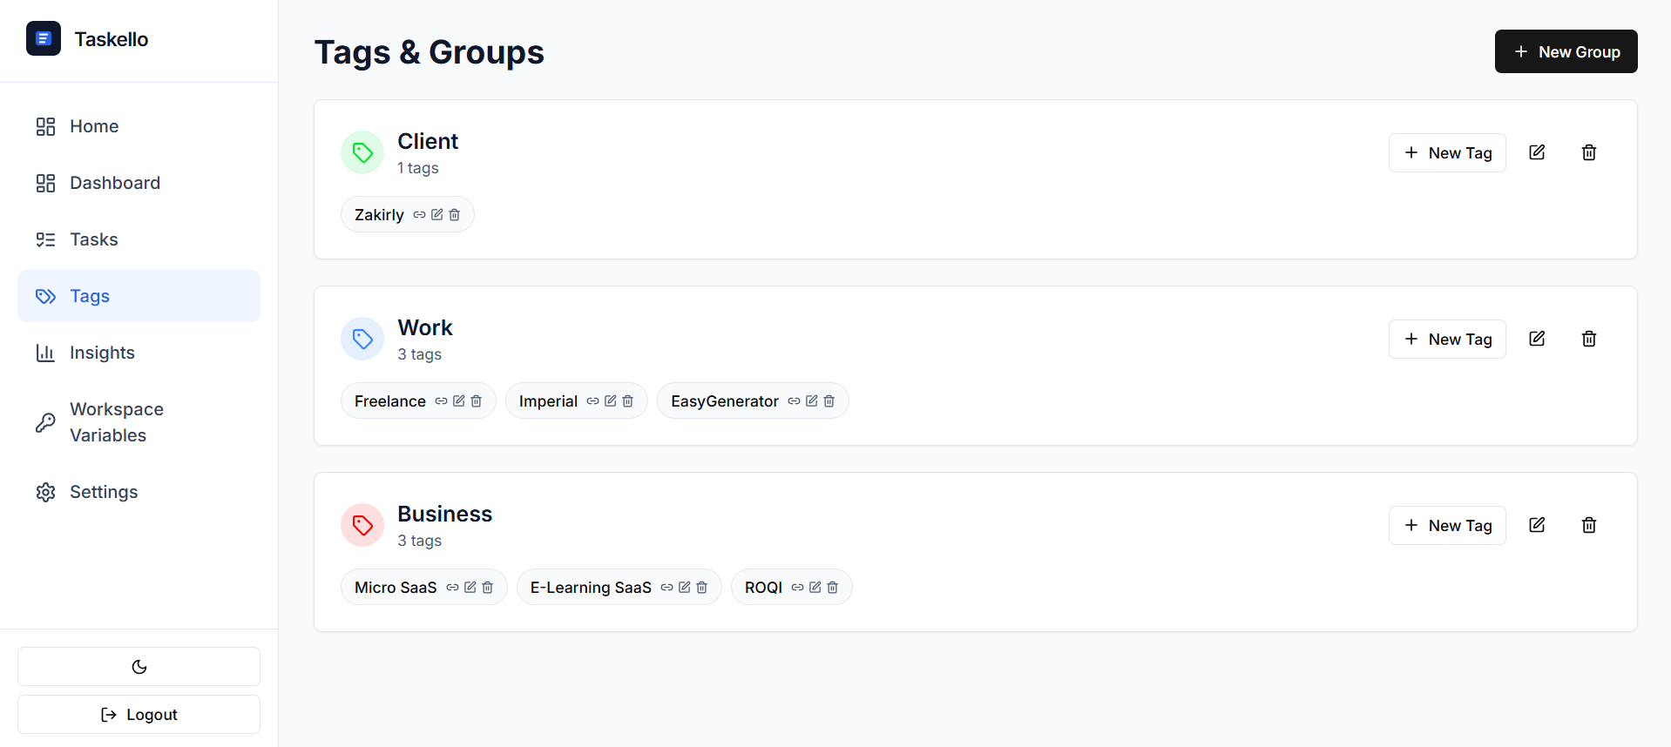Screen dimensions: 1671x747
Task: Edit the E-Learning SaaS tag
Action: click(x=685, y=587)
